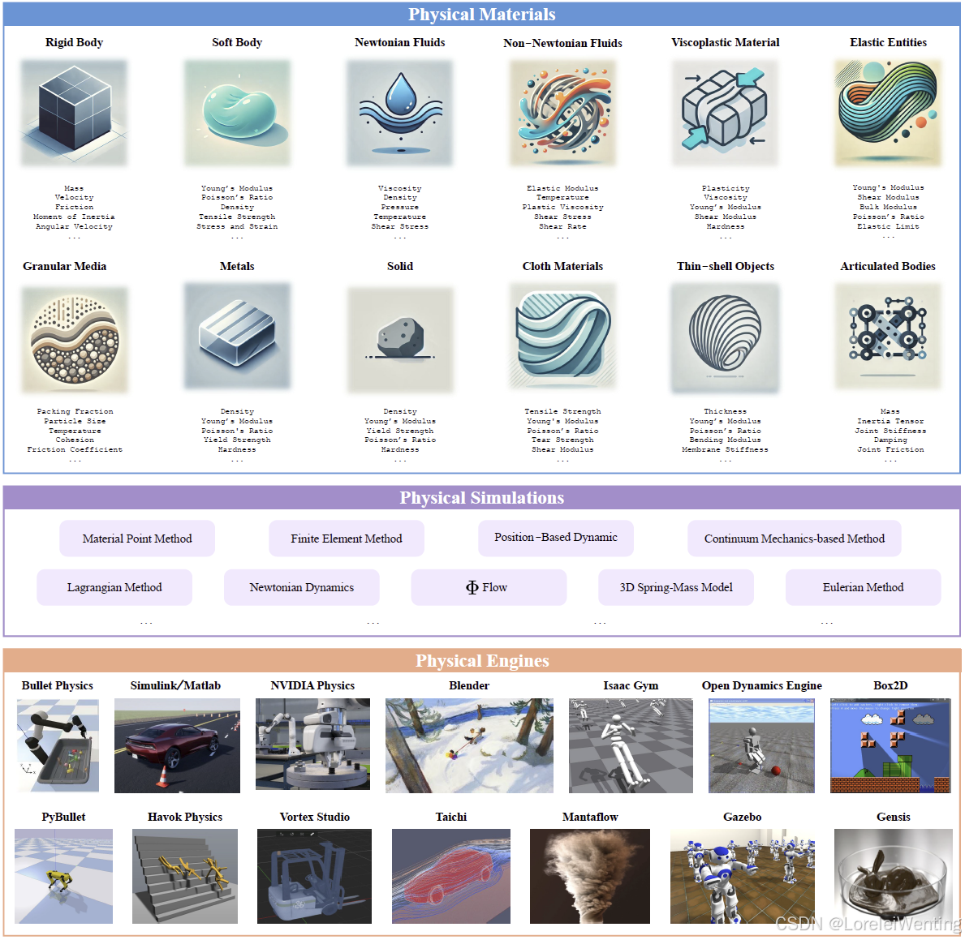Select the Havok Physics stairs thumbnail
The height and width of the screenshot is (940, 965).
coord(184,876)
